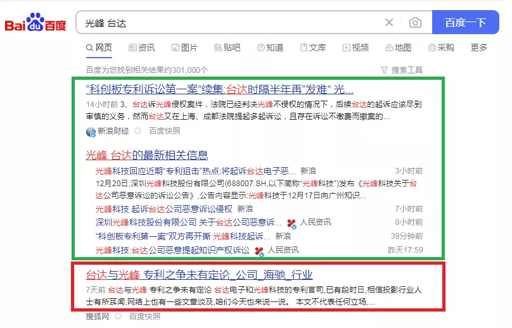Open camera image search icon
Viewport: 512px width, 328px height.
pos(415,23)
